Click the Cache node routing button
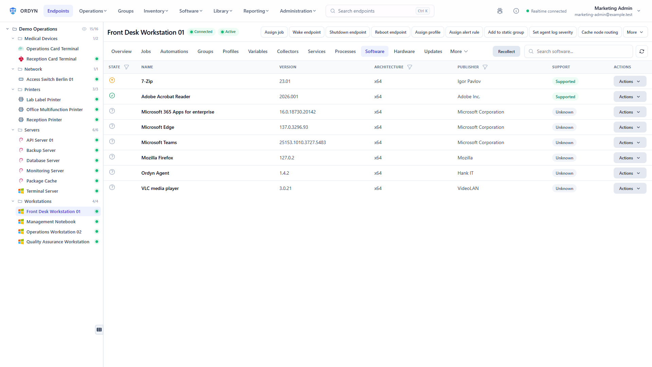Image resolution: width=652 pixels, height=367 pixels. pyautogui.click(x=600, y=32)
